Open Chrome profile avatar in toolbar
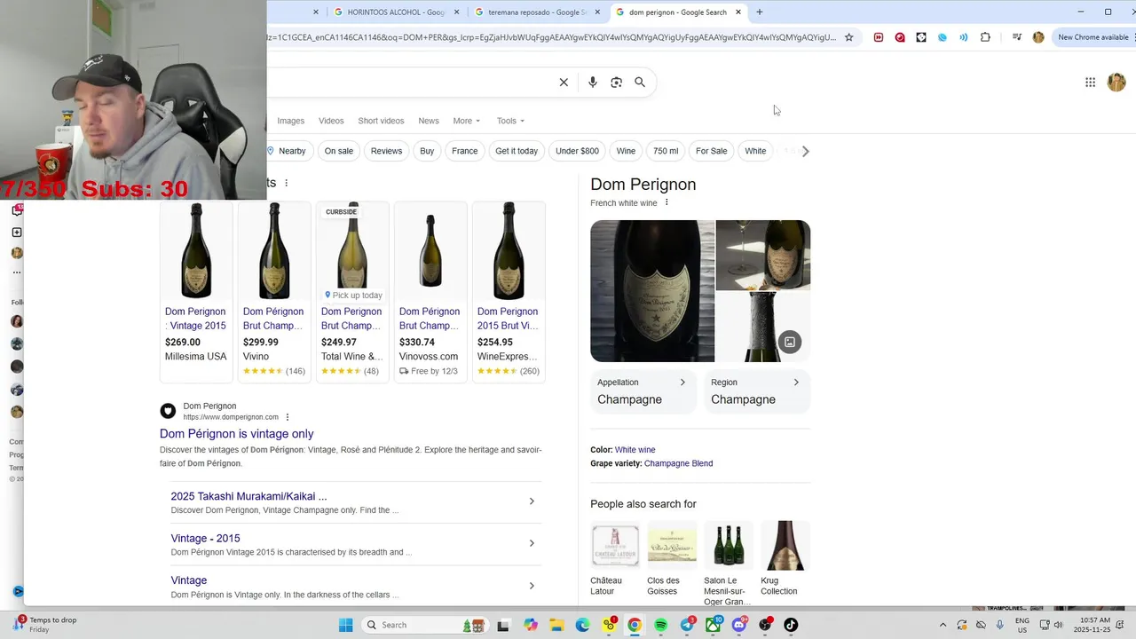This screenshot has height=639, width=1136. coord(1038,37)
